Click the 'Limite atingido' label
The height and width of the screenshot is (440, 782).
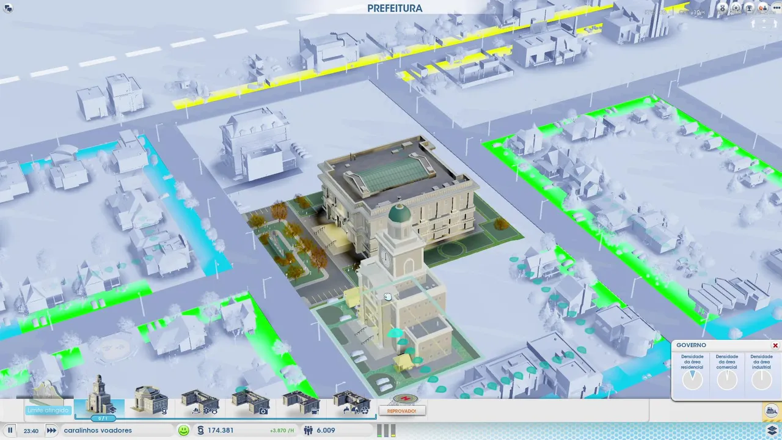[48, 410]
